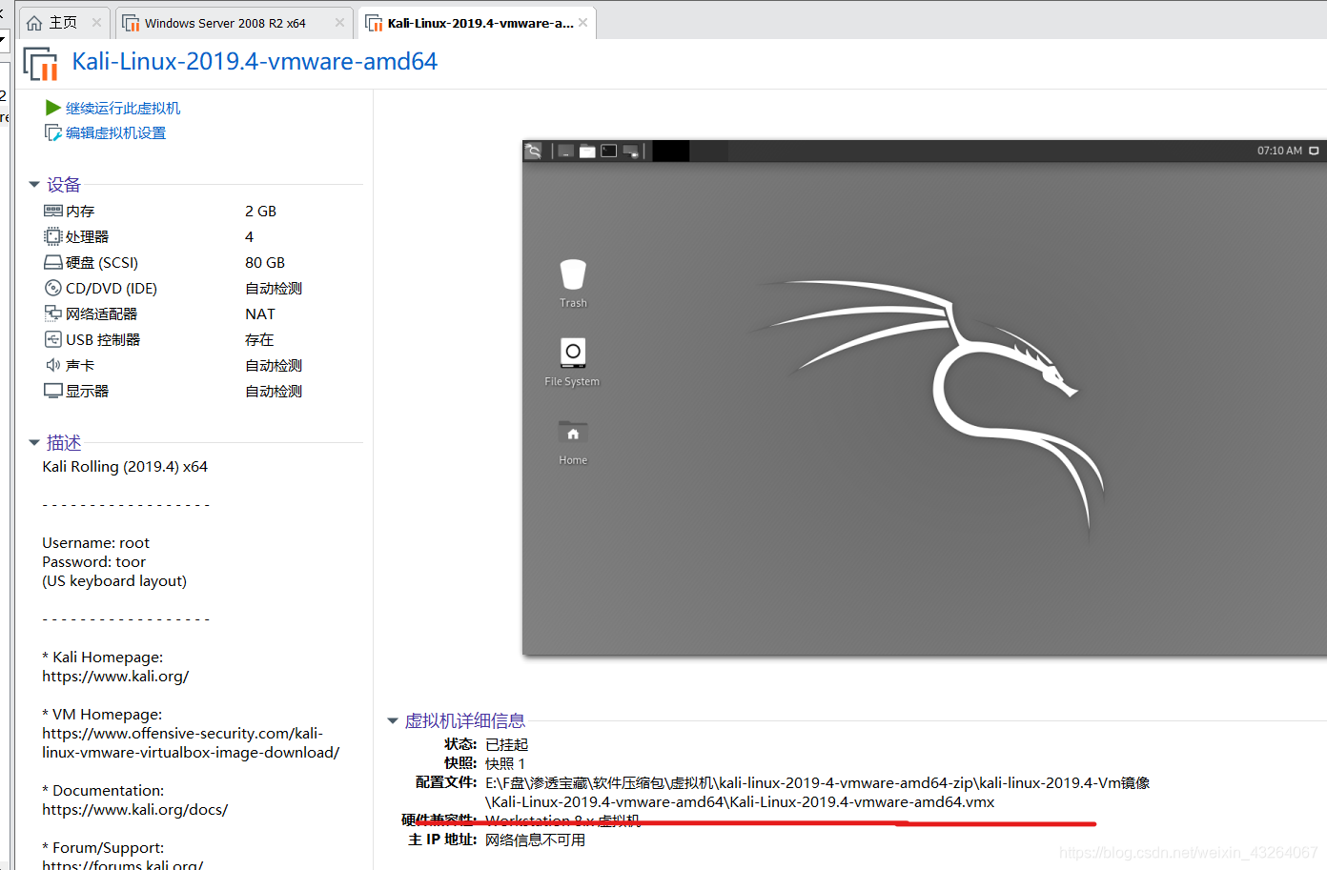Open 继续运行此虚拟机 link
Viewport: 1327px width, 870px height.
point(123,108)
